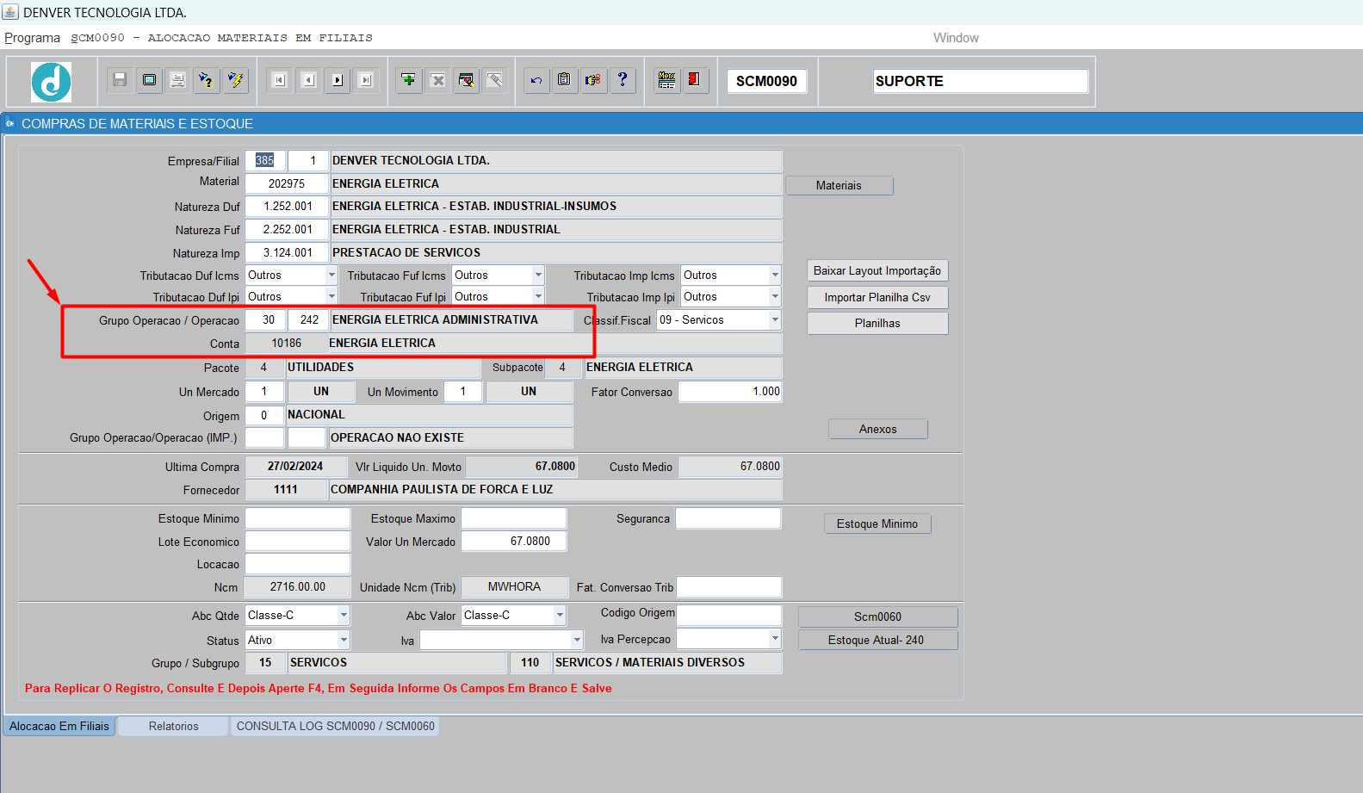Expand the Iva dropdown
1363x793 pixels.
click(x=577, y=641)
